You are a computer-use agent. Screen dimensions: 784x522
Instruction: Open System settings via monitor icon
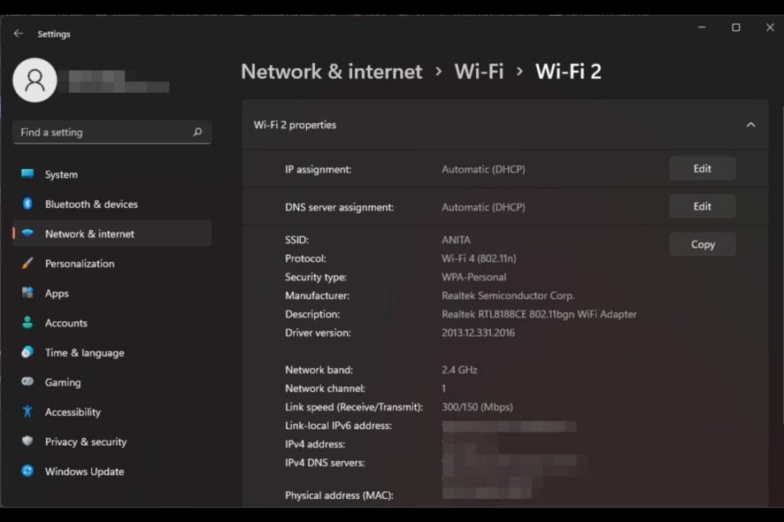click(x=27, y=174)
